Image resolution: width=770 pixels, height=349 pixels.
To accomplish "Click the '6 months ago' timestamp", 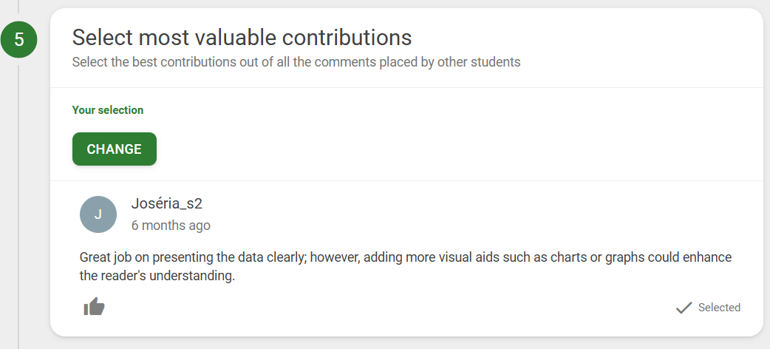I will pos(171,225).
